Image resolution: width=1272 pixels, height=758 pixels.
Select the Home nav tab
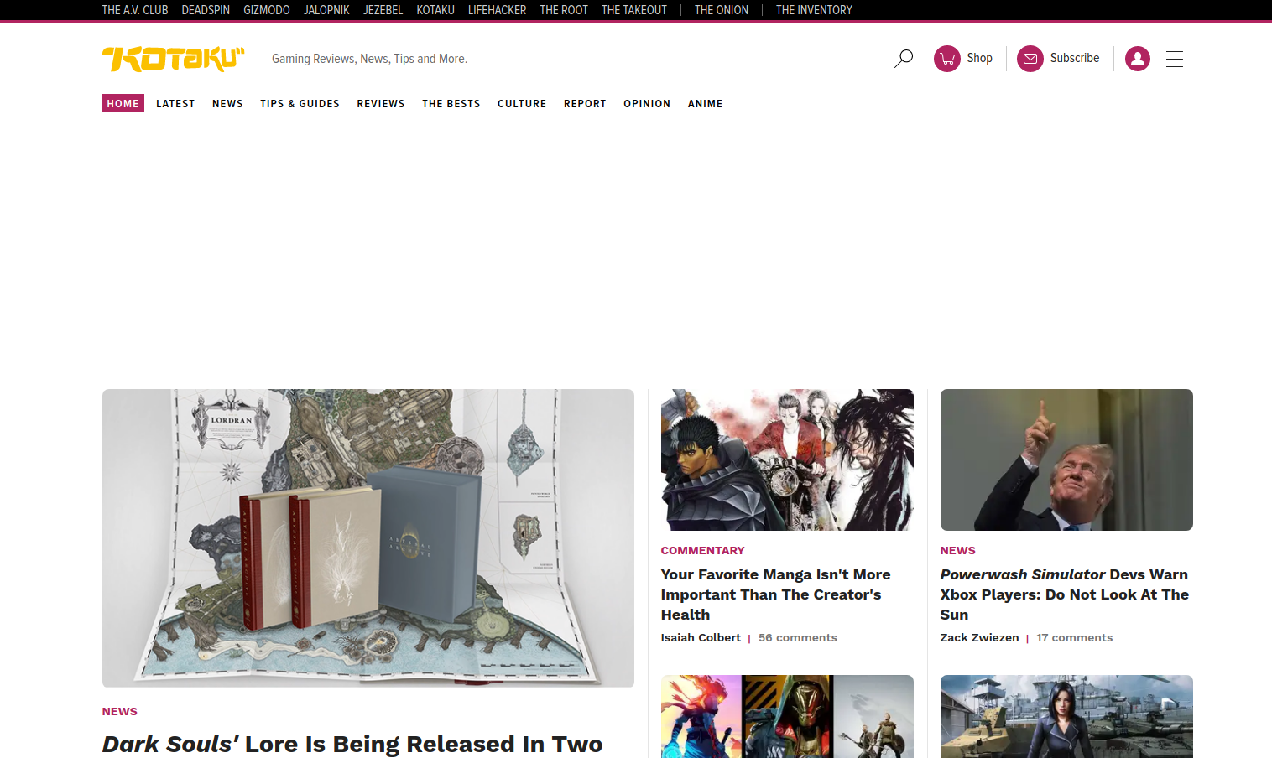123,103
